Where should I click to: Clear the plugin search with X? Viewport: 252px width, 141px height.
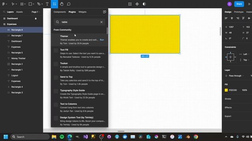(x=102, y=22)
